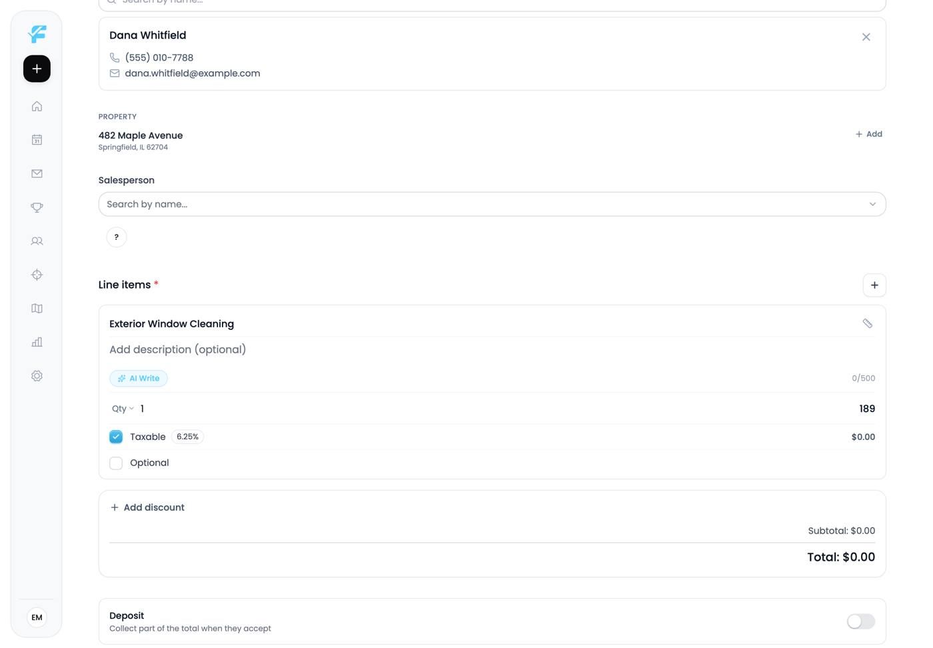Open the mail inbox sidebar icon
The height and width of the screenshot is (648, 933).
[x=37, y=173]
